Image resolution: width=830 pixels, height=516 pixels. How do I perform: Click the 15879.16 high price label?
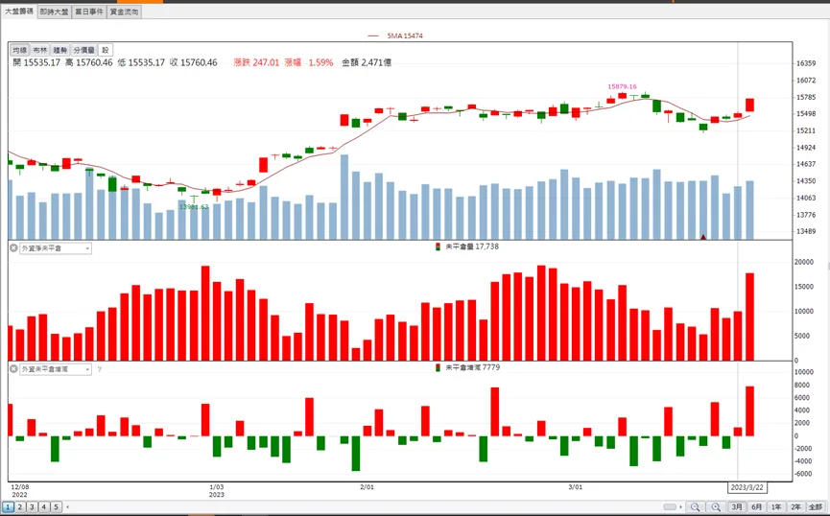pyautogui.click(x=622, y=86)
